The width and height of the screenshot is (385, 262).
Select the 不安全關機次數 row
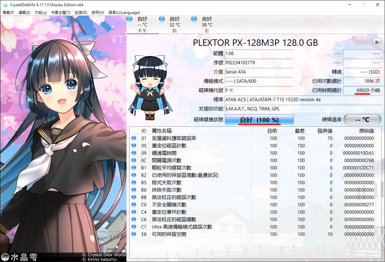coord(253,205)
